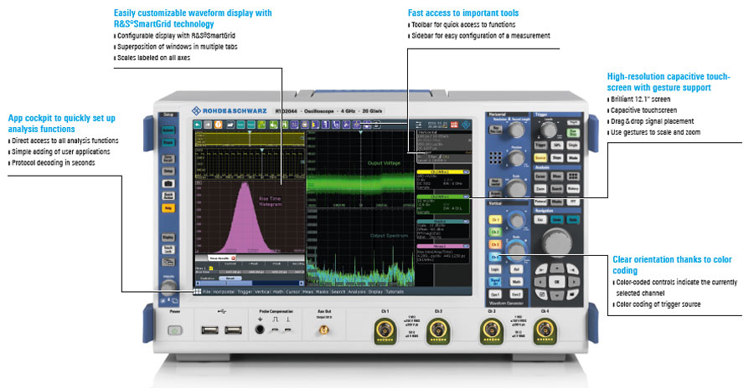Click the red close icon on Meas Results
754x388 pixels.
(x=234, y=258)
